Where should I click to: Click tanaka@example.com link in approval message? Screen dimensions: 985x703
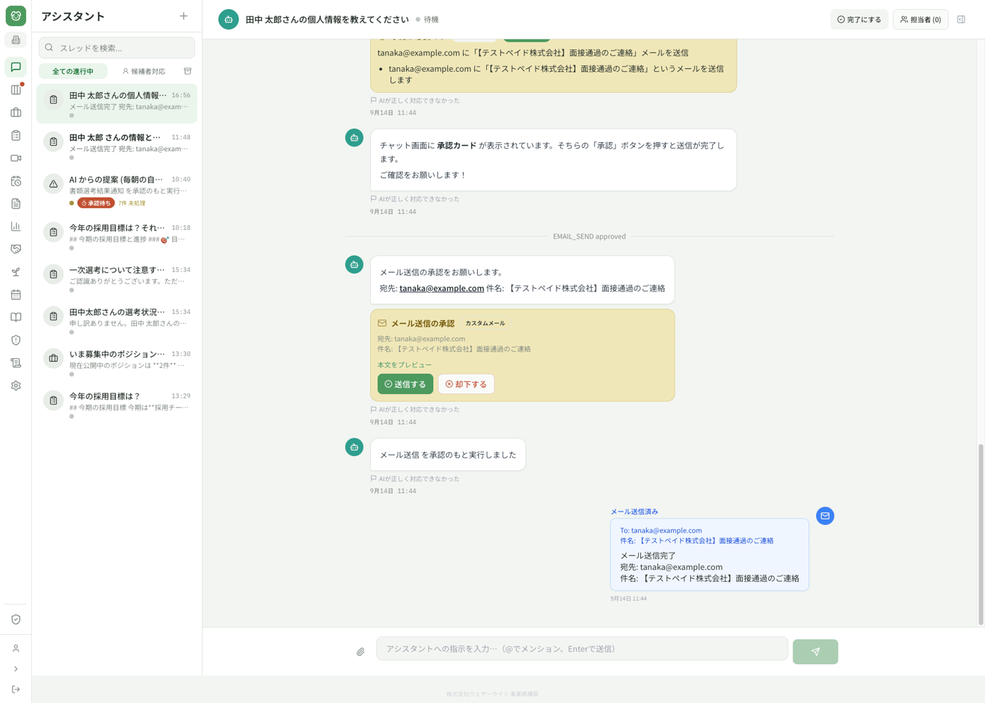[442, 289]
